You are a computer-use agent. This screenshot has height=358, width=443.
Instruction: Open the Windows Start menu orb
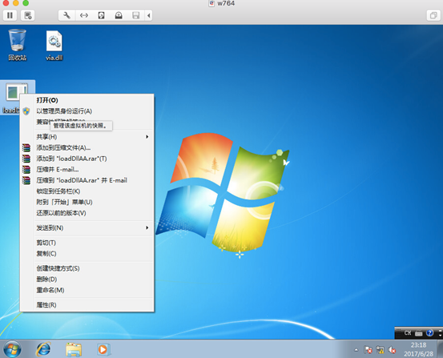13,349
